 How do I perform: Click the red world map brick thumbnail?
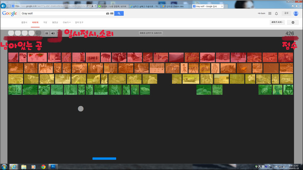(37, 57)
